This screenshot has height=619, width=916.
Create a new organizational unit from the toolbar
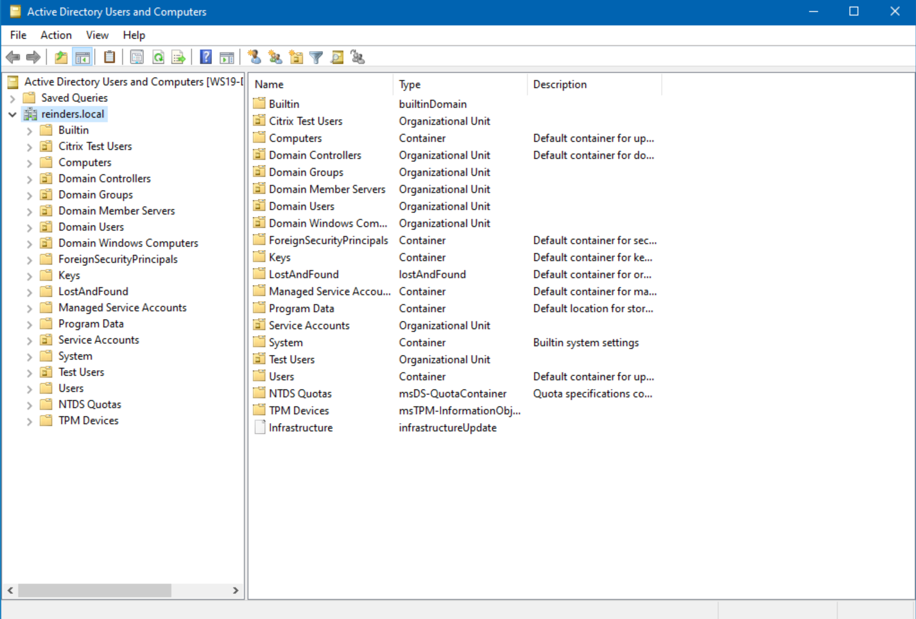[x=295, y=57]
